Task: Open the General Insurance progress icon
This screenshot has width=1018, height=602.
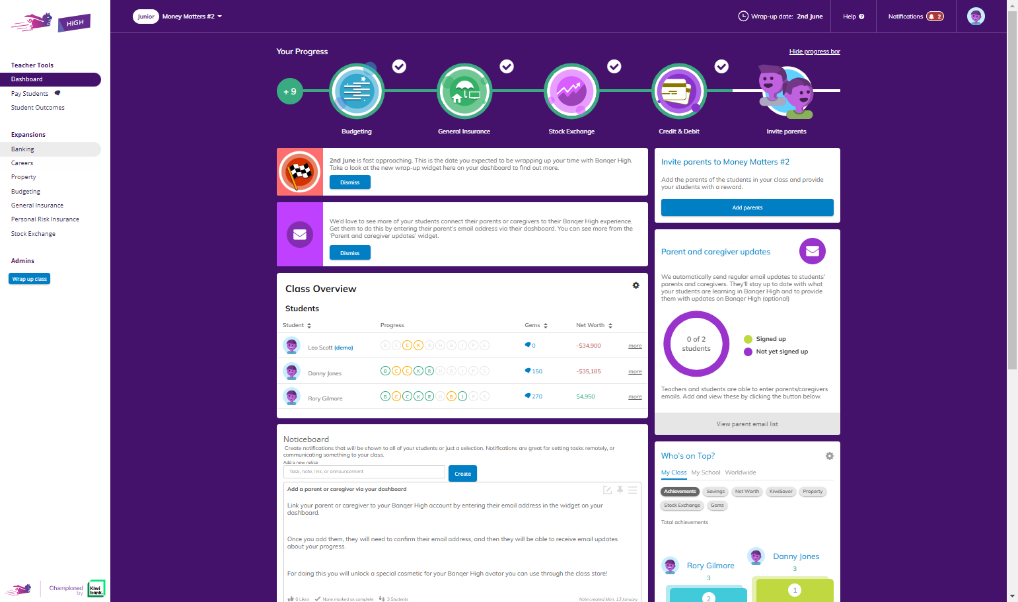Action: [464, 91]
